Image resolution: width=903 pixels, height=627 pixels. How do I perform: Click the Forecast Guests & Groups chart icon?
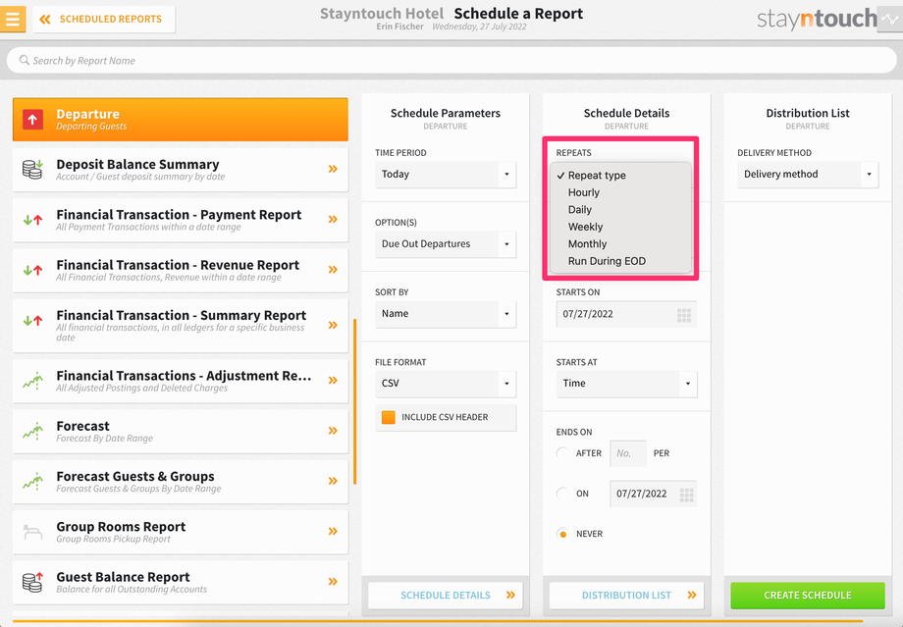(32, 482)
